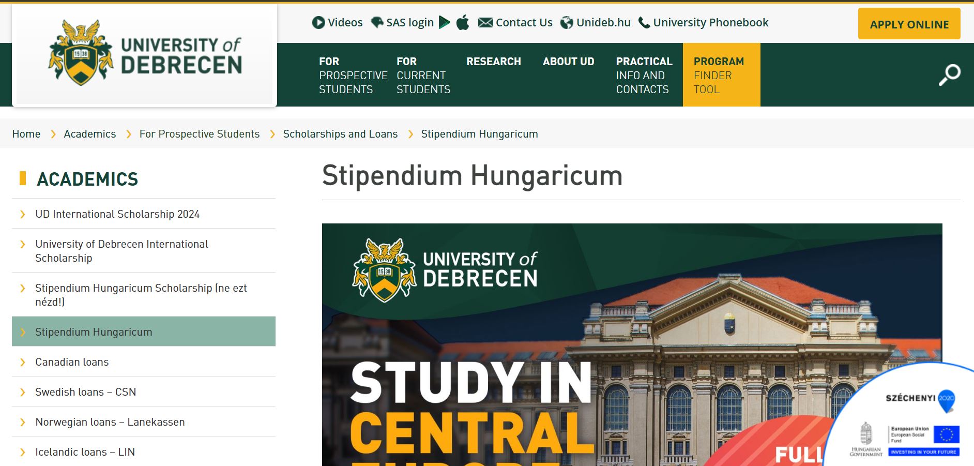The width and height of the screenshot is (974, 466).
Task: Click the University of Debrecen logo
Action: point(145,53)
